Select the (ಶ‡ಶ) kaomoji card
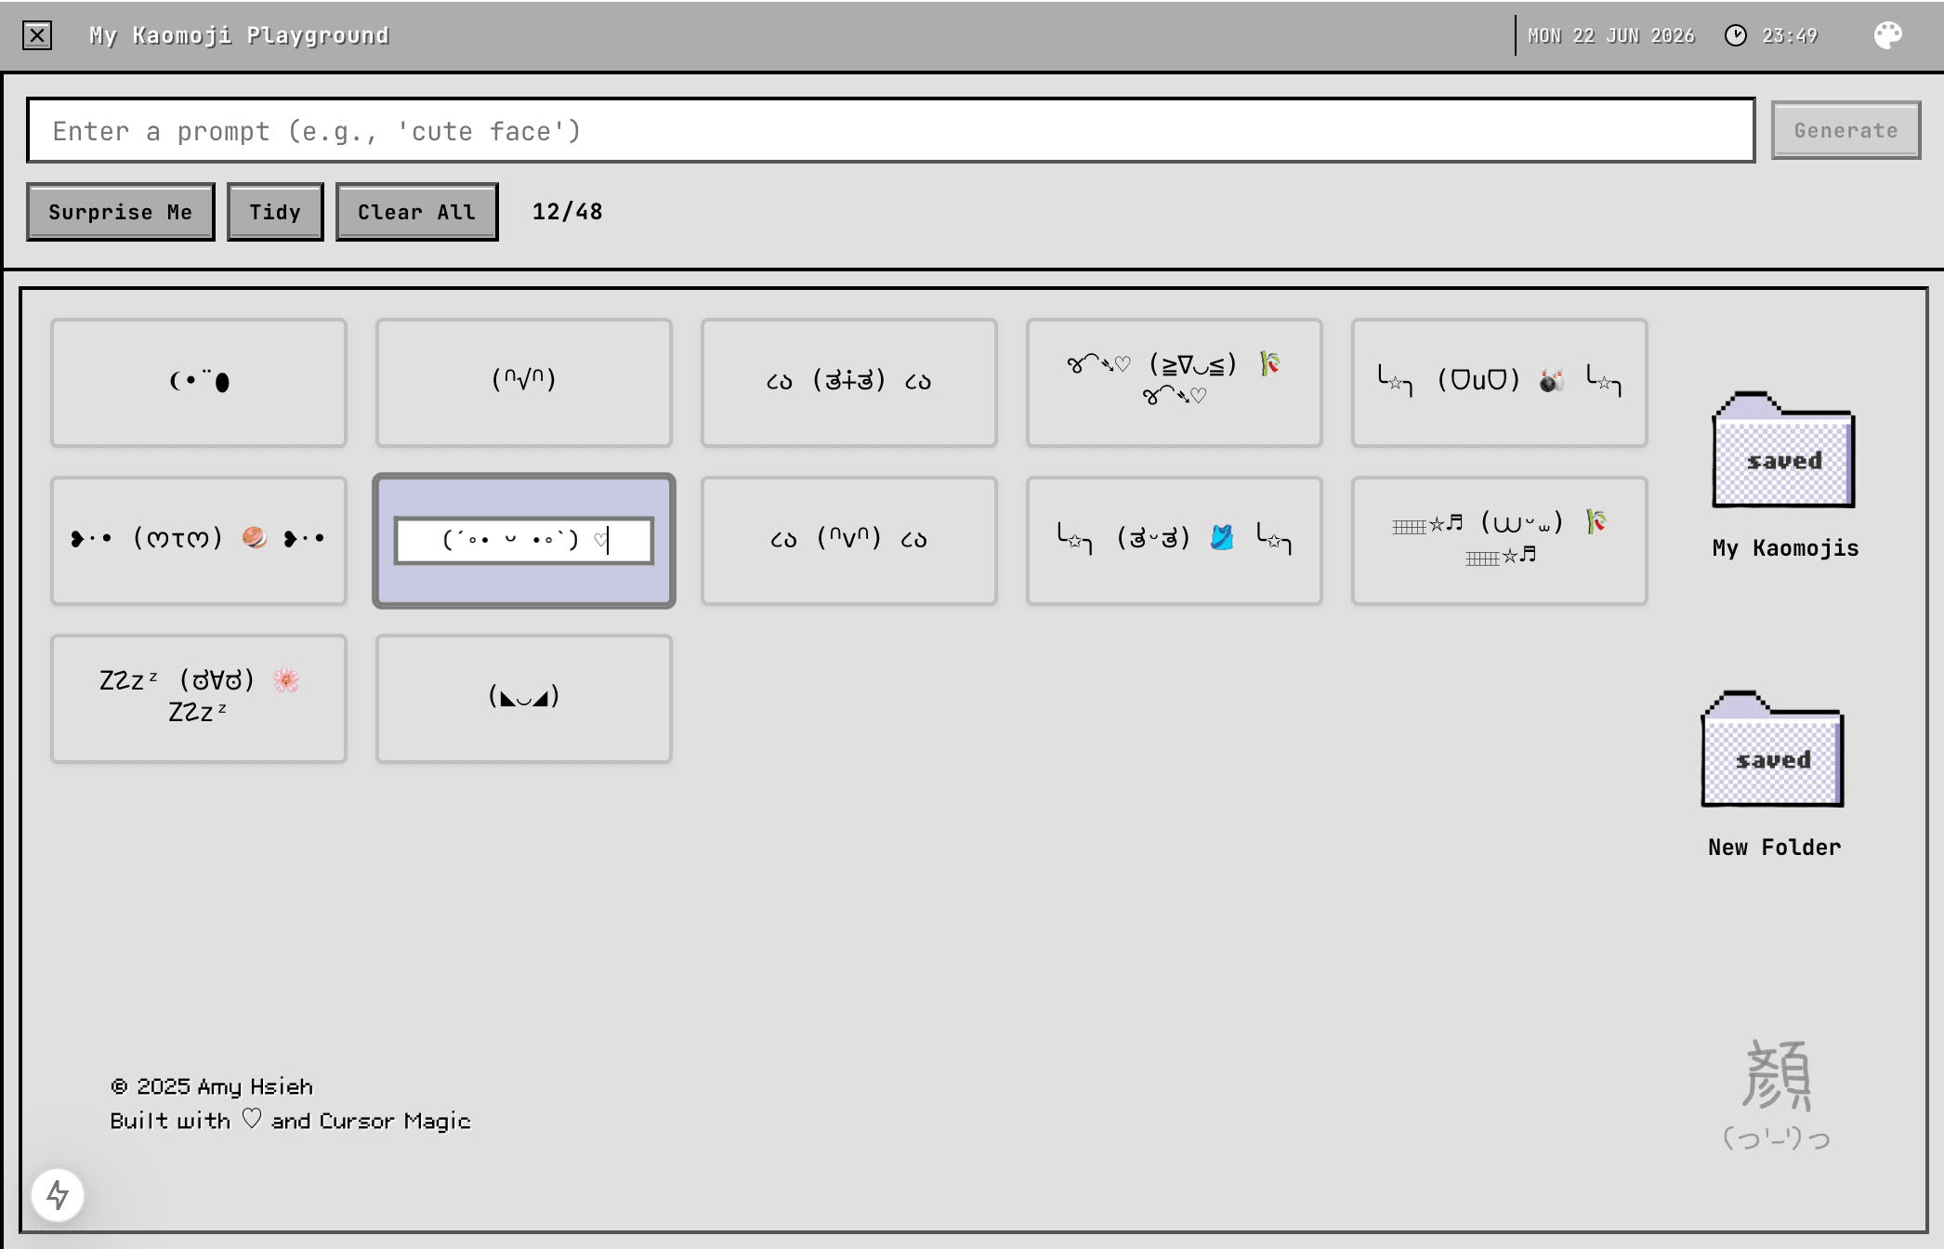 pos(849,383)
